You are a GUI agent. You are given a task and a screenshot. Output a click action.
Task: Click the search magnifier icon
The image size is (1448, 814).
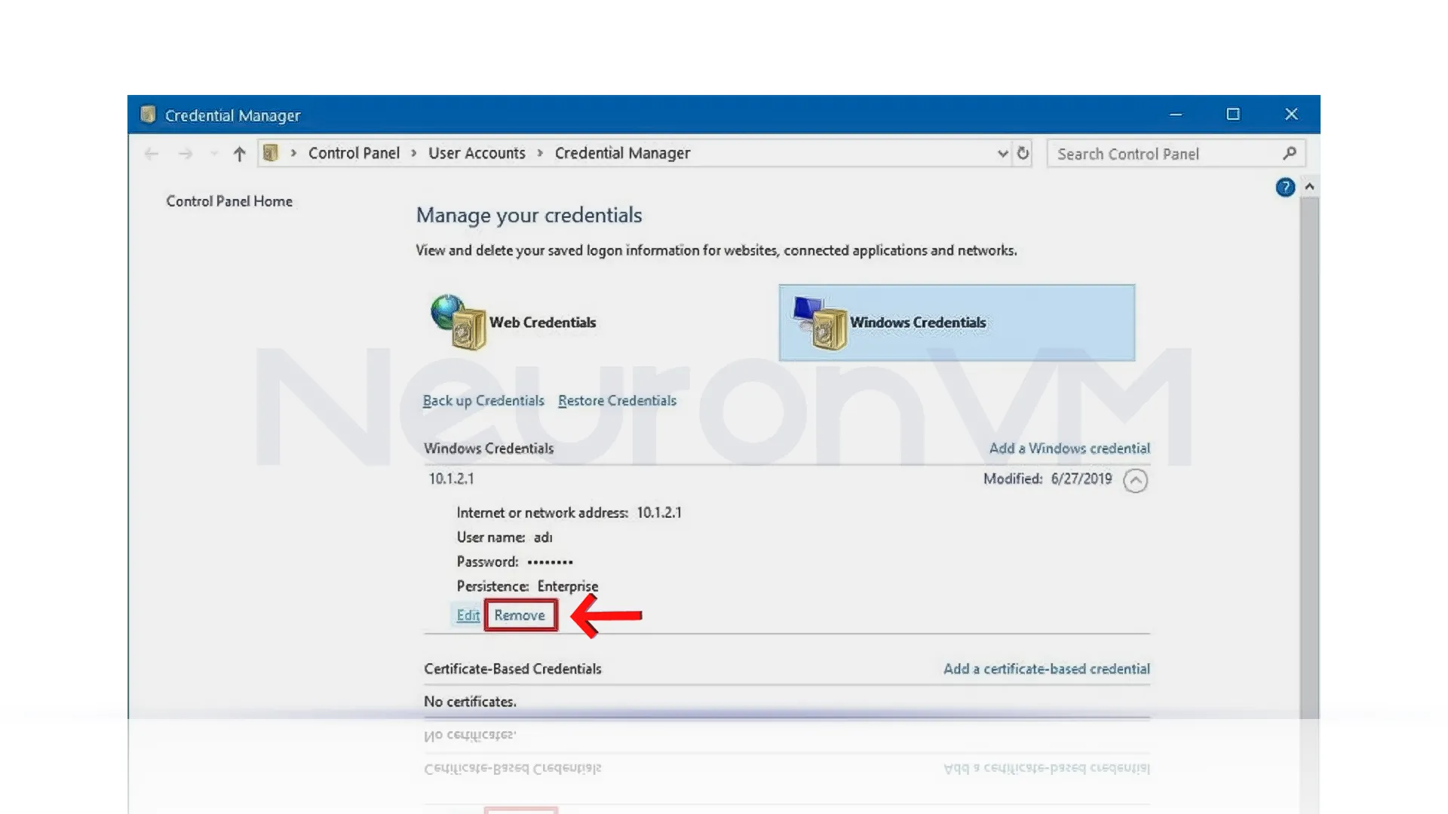point(1290,153)
